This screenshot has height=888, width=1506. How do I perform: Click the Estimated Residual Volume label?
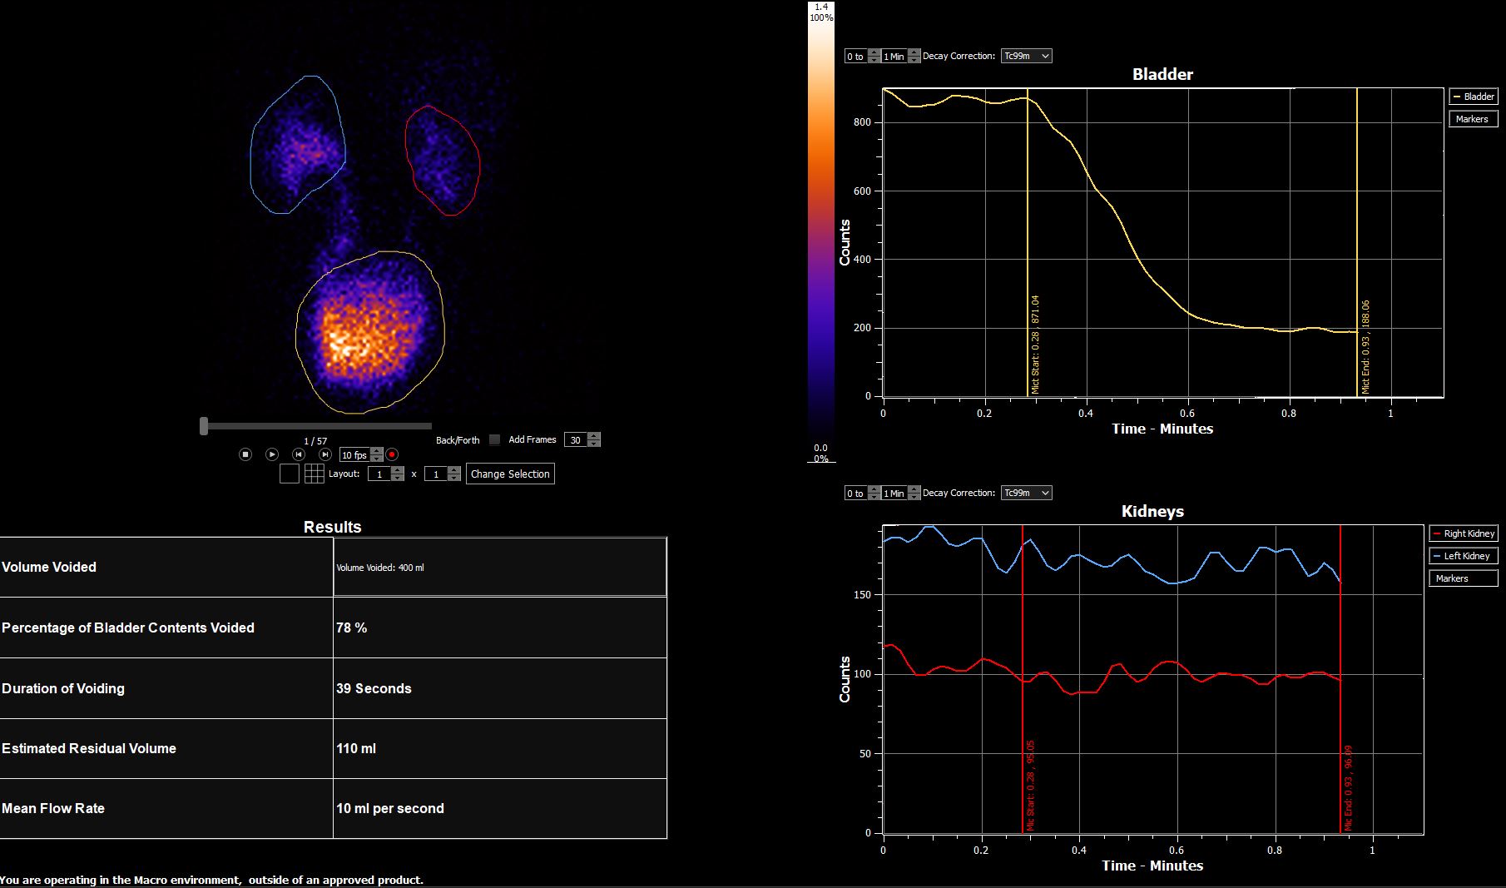click(x=89, y=748)
